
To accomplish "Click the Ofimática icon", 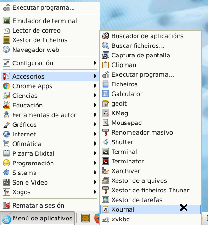I will pyautogui.click(x=6, y=144).
